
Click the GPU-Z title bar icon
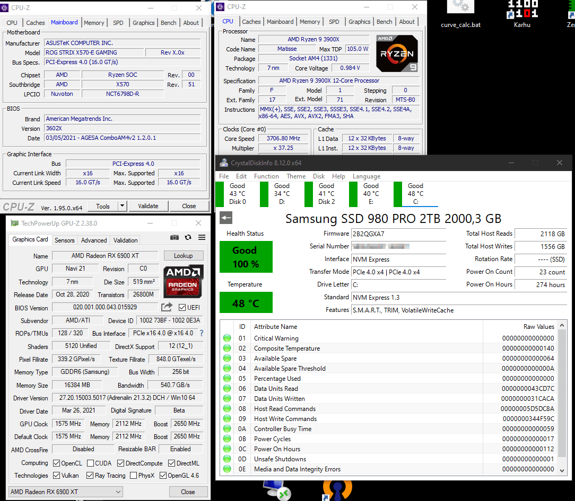pos(15,223)
